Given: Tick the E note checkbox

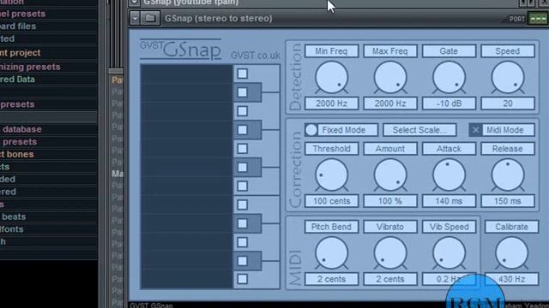Looking at the screenshot, I should [242, 204].
